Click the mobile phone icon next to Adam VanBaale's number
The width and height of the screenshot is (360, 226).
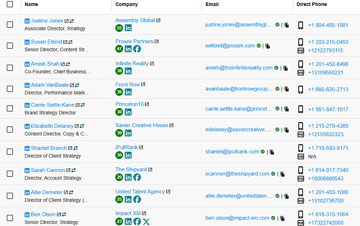[301, 89]
